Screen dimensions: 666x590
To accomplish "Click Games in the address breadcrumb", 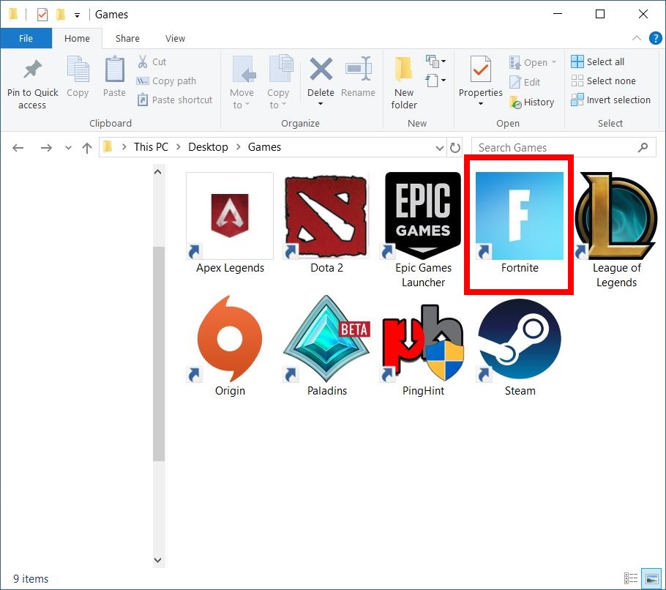I will (x=264, y=147).
